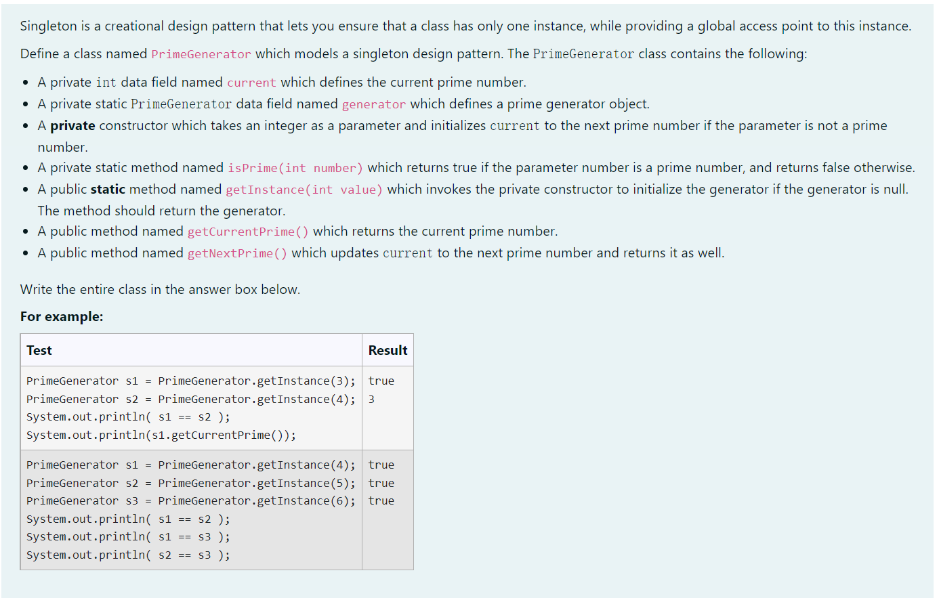Click 'Write the entire class in the answer box below.'
Viewport: 939px width, 598px height.
point(160,289)
